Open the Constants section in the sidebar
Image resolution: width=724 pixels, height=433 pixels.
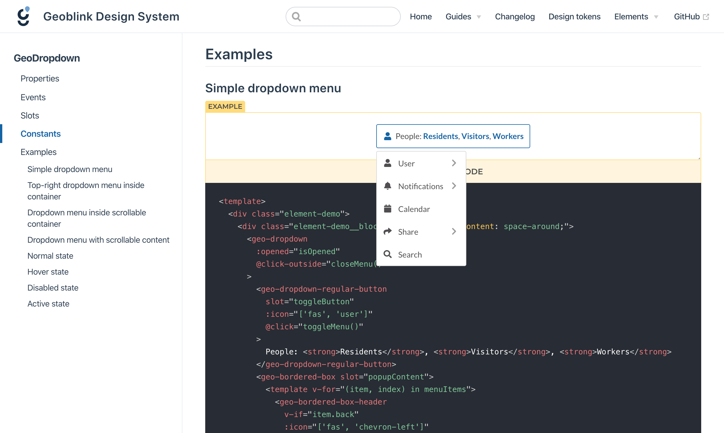click(x=40, y=134)
